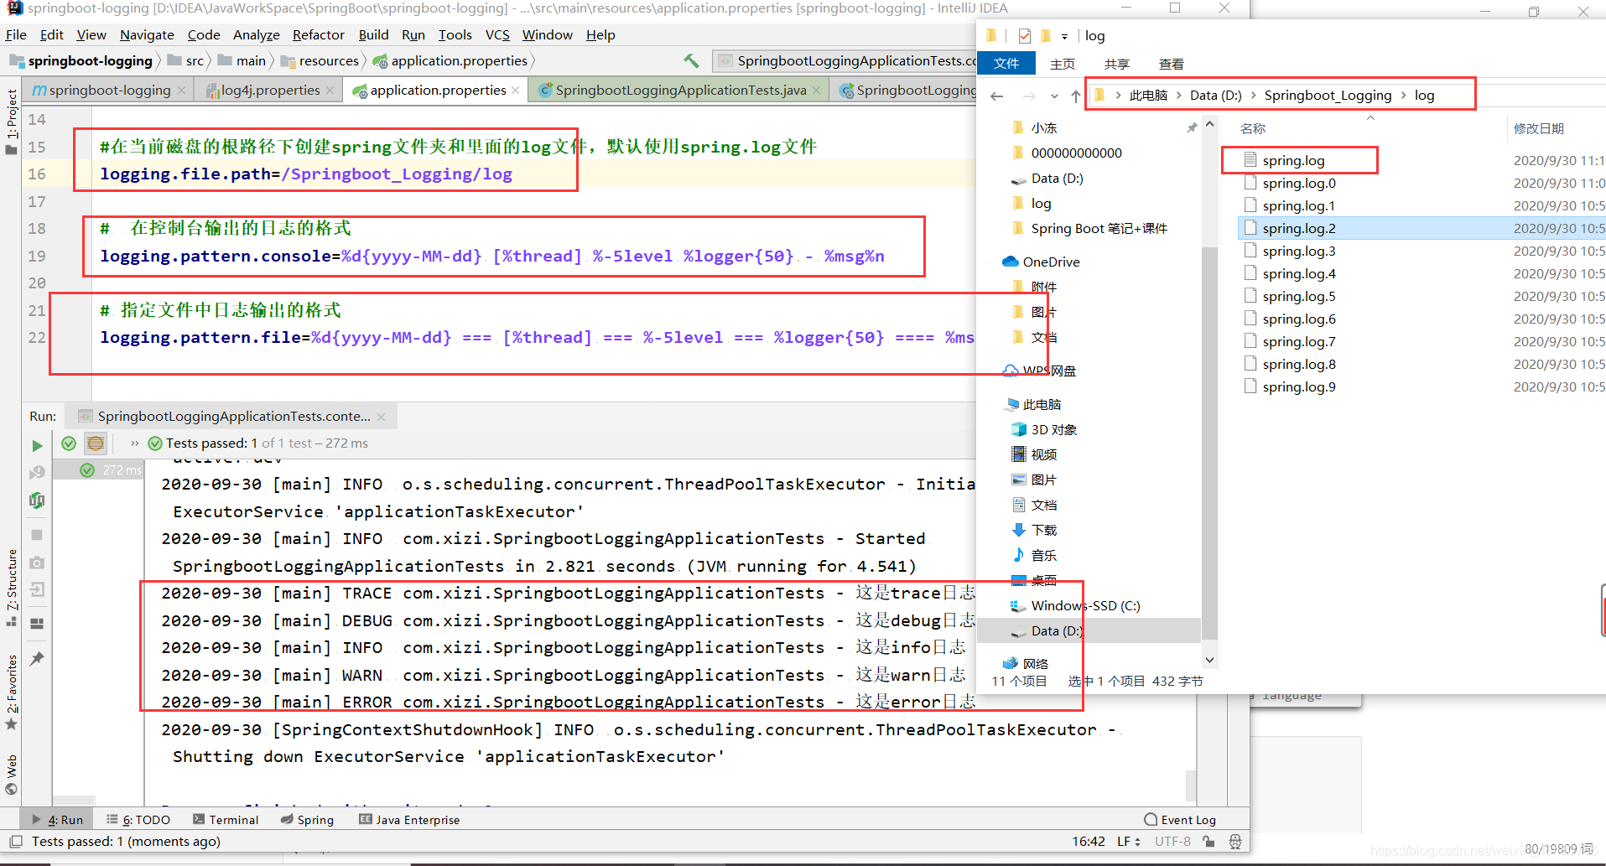Switch to log4j.properties editor tab
The height and width of the screenshot is (866, 1606).
tap(270, 91)
